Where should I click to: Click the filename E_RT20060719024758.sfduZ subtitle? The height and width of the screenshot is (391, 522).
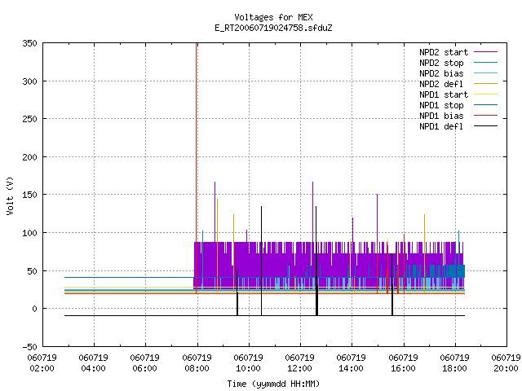pos(273,28)
